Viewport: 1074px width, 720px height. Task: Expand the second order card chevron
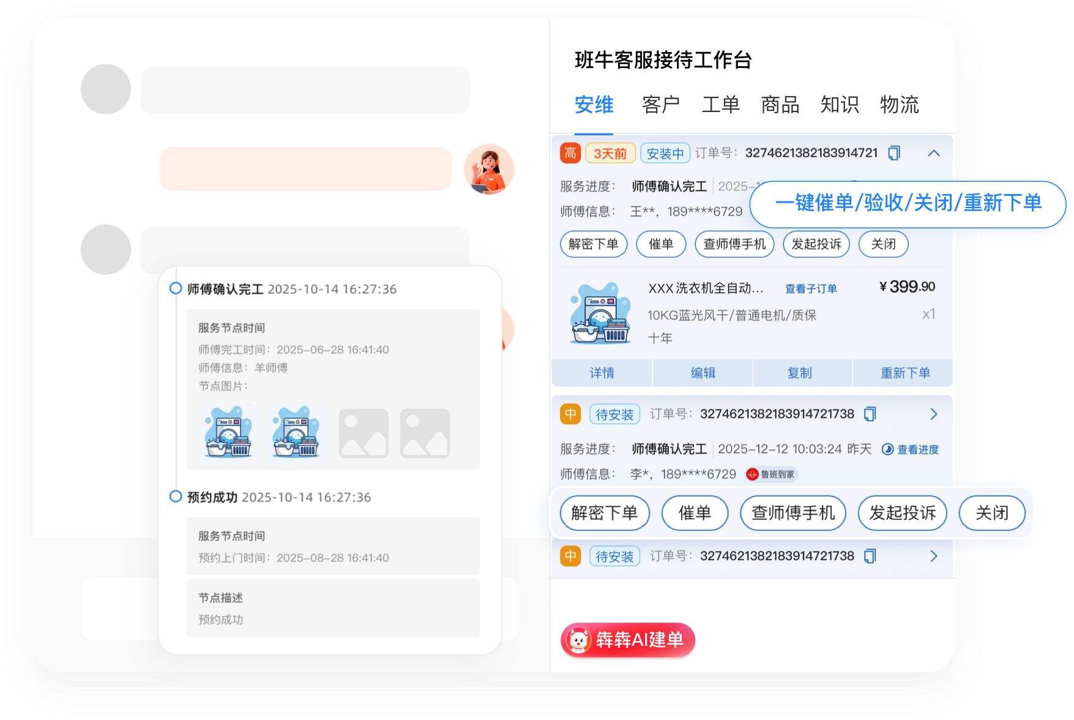pos(934,414)
